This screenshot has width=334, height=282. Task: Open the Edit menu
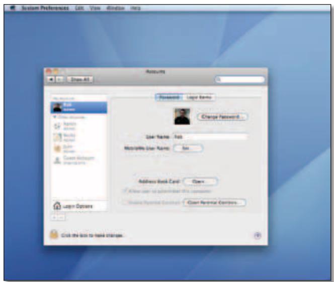click(x=79, y=8)
